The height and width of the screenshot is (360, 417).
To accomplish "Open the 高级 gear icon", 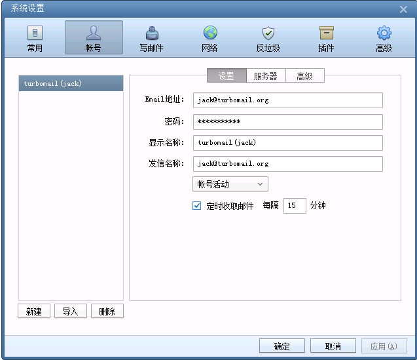I will (384, 38).
